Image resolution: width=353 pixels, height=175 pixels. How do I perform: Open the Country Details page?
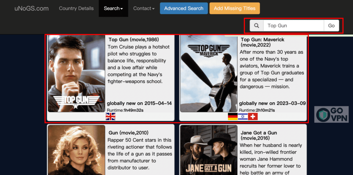(76, 8)
